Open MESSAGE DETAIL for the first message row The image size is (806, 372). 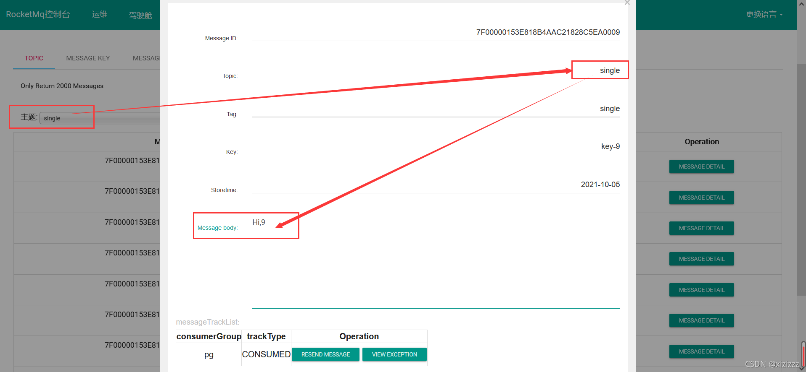click(x=701, y=166)
